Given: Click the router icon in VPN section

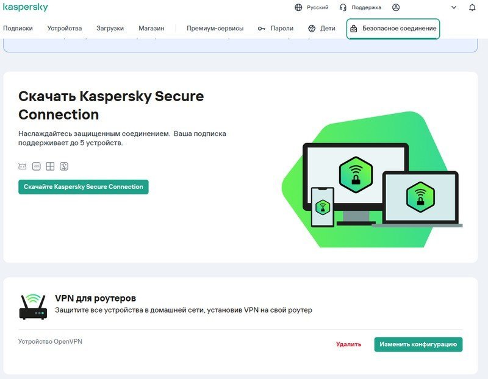Looking at the screenshot, I should click(33, 306).
